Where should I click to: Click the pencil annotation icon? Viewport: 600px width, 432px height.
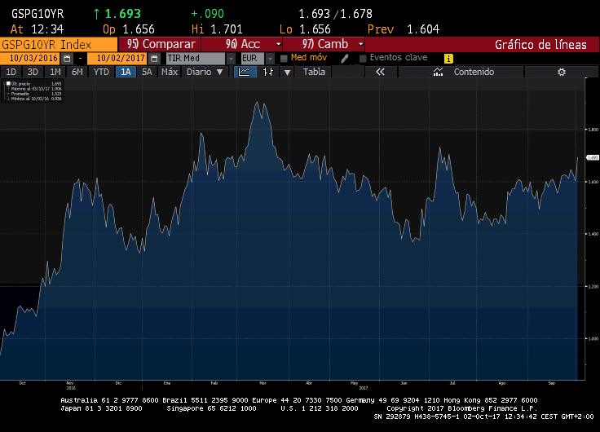(x=345, y=59)
